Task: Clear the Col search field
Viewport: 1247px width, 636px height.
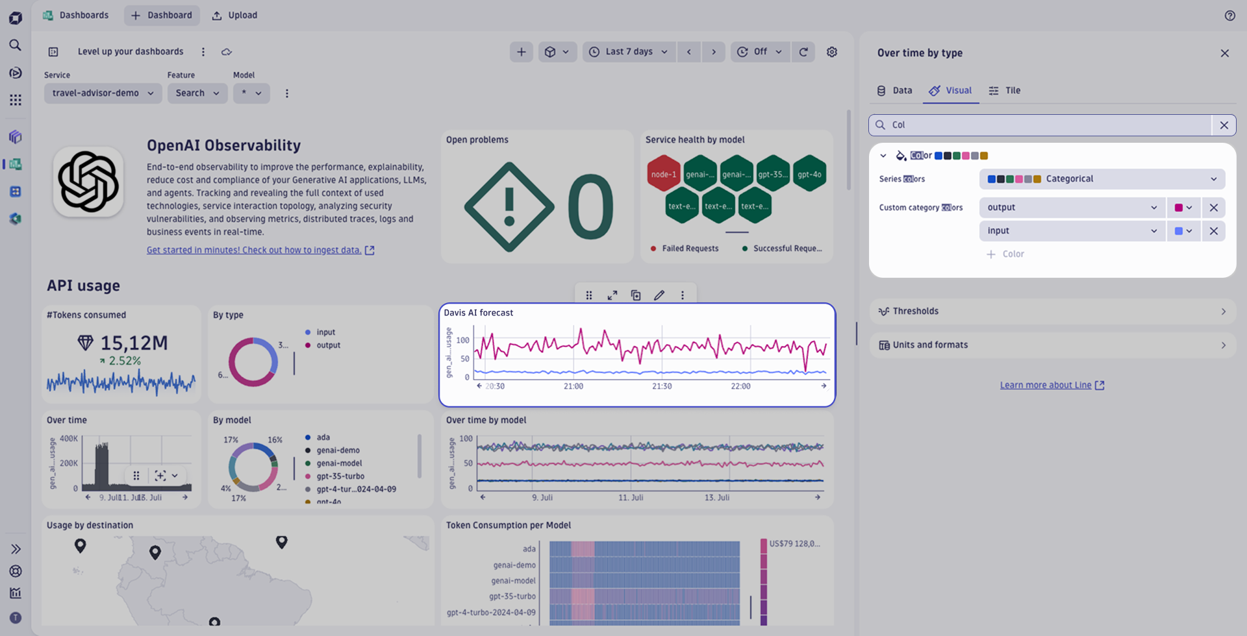Action: tap(1225, 125)
